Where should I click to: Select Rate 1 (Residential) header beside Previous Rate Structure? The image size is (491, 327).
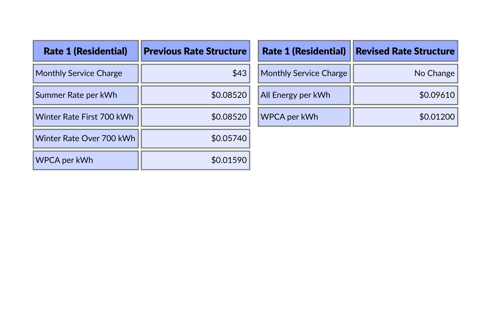coord(85,51)
